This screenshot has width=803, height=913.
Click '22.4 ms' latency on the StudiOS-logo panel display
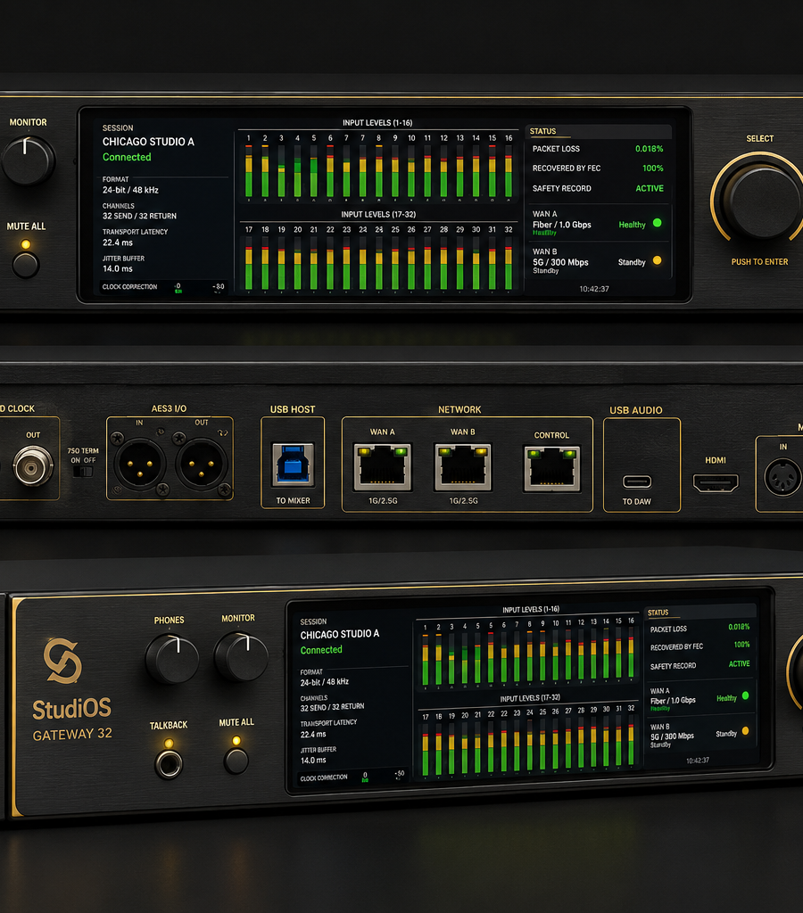coord(313,735)
